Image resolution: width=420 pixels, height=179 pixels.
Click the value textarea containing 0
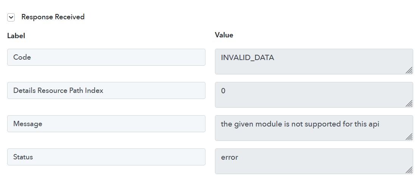click(314, 95)
